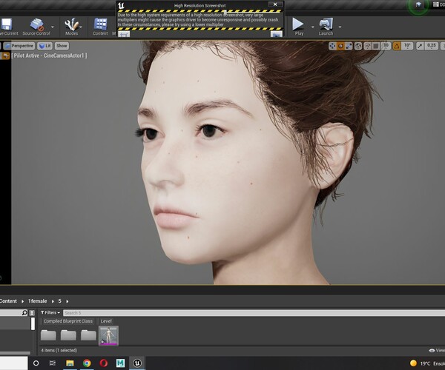Expand arrow after folder 5 breadcrumb

tap(67, 301)
